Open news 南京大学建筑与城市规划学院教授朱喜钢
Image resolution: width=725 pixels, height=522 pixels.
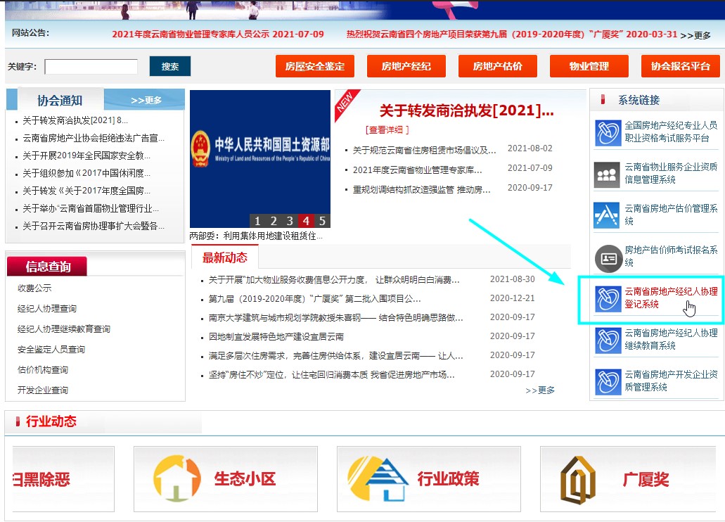(335, 318)
